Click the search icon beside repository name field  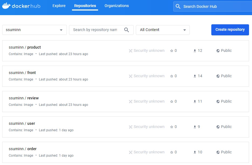[x=127, y=30]
